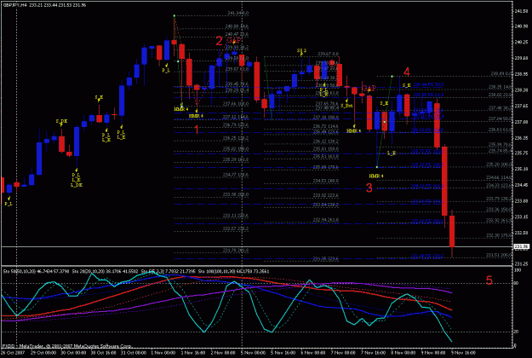Click the 232.50 price axis label
This screenshot has height=358, width=532.
pos(521,233)
